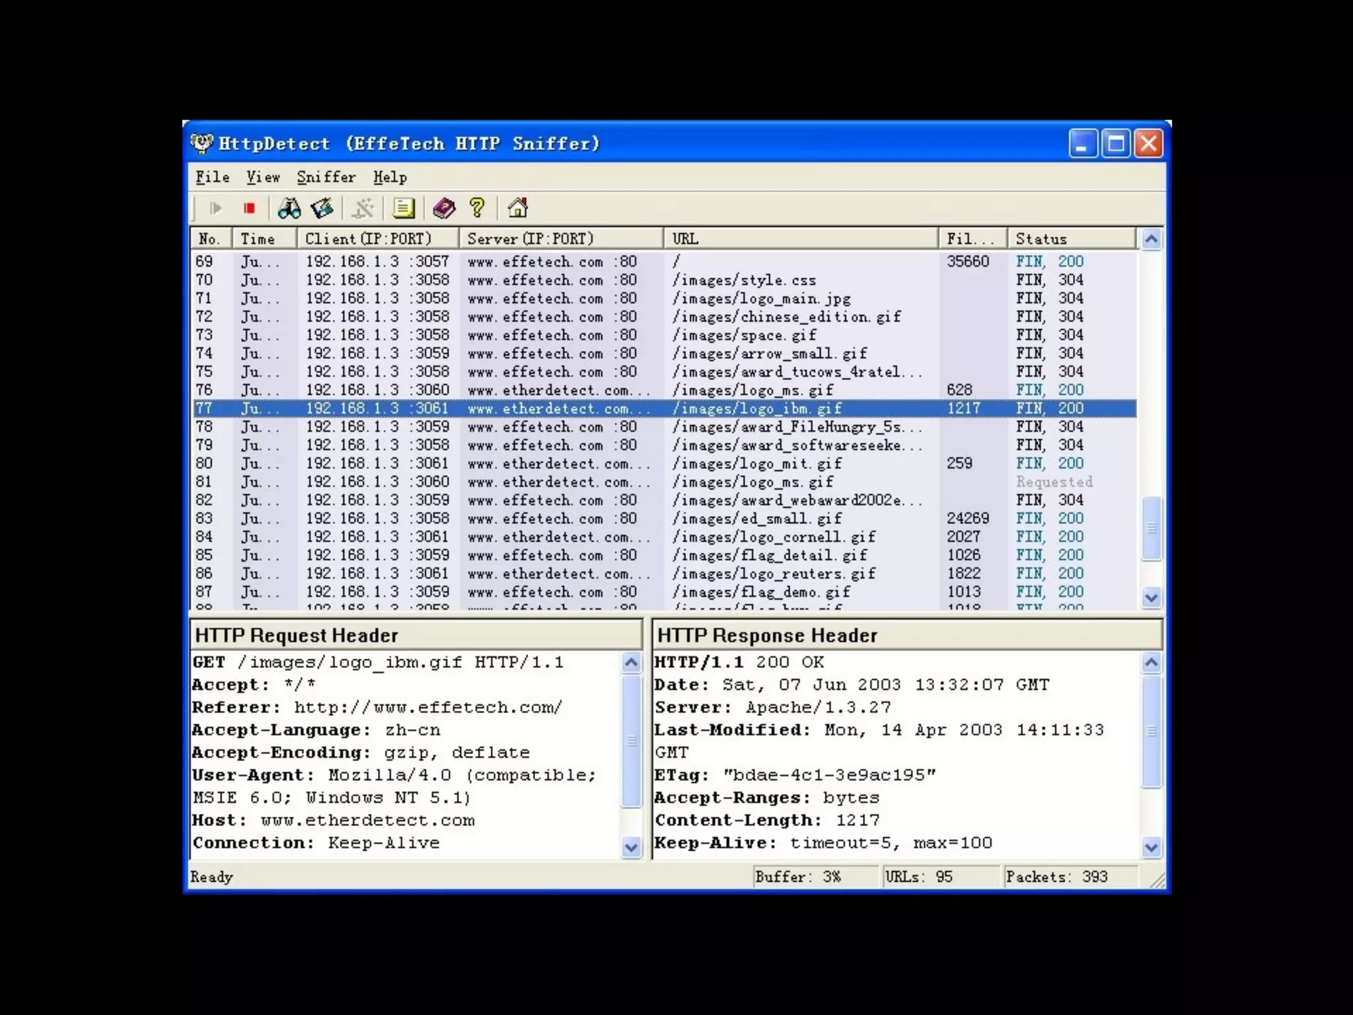
Task: Click the yellow notepad log icon
Action: pyautogui.click(x=404, y=209)
